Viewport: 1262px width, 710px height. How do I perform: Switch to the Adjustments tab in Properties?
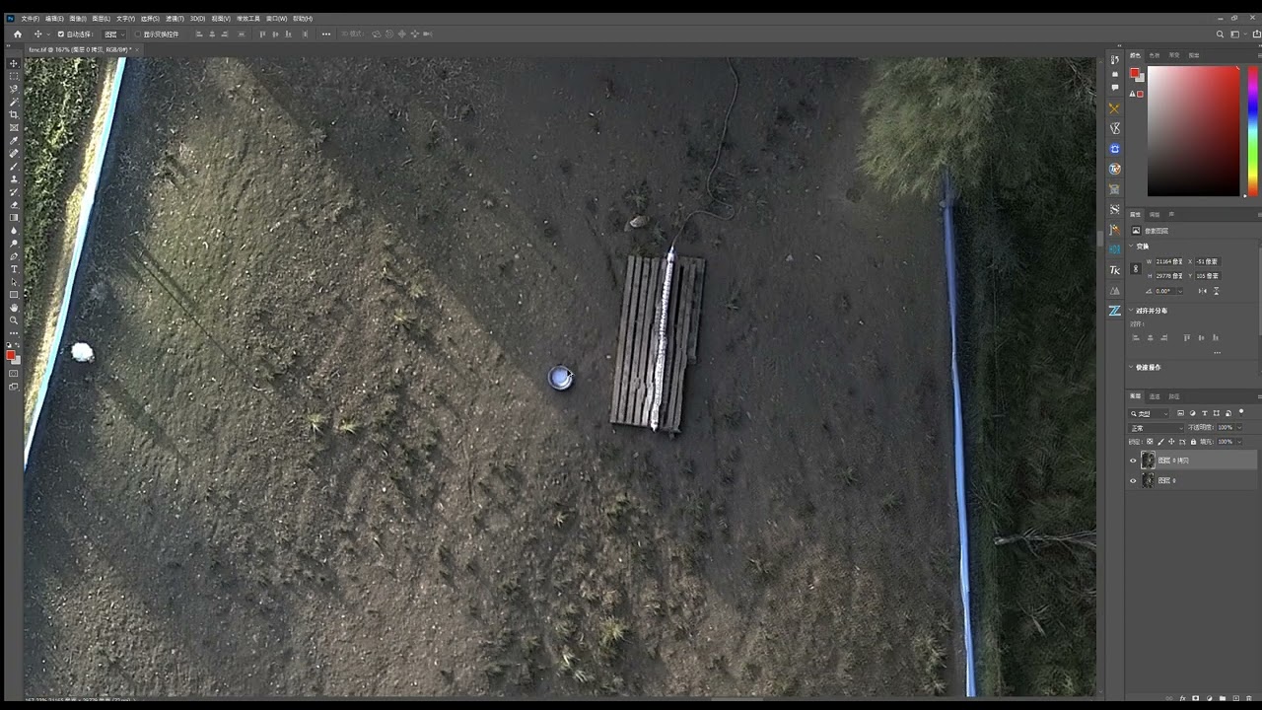click(x=1155, y=215)
